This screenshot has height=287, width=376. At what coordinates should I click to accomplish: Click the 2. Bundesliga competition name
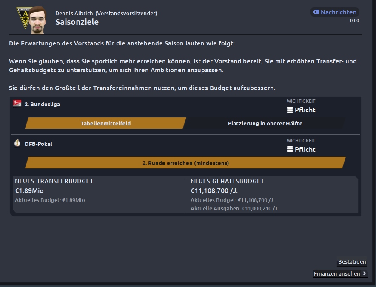tap(42, 104)
